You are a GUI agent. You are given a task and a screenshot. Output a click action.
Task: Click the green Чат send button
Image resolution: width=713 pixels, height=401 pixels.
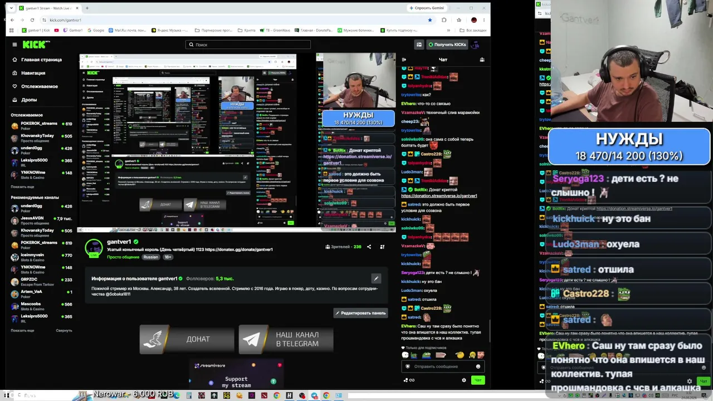tap(478, 380)
